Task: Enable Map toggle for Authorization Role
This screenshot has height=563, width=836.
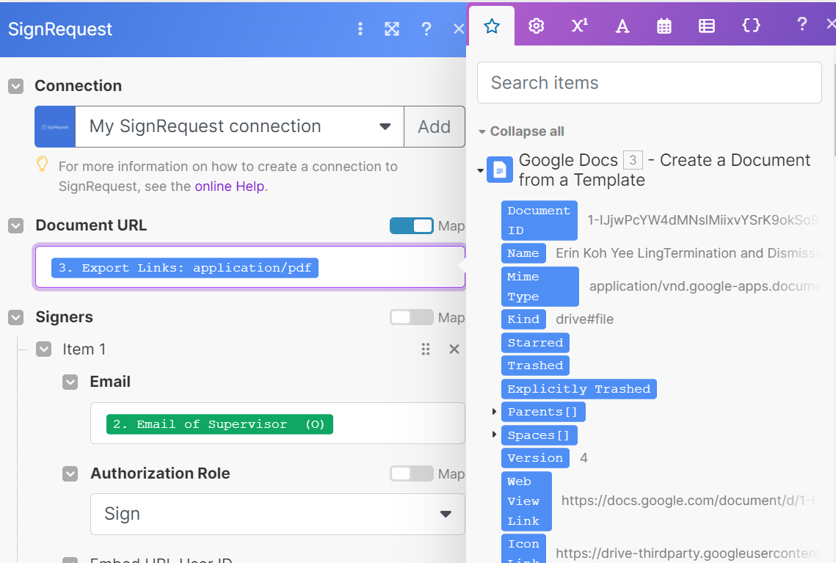Action: 411,473
